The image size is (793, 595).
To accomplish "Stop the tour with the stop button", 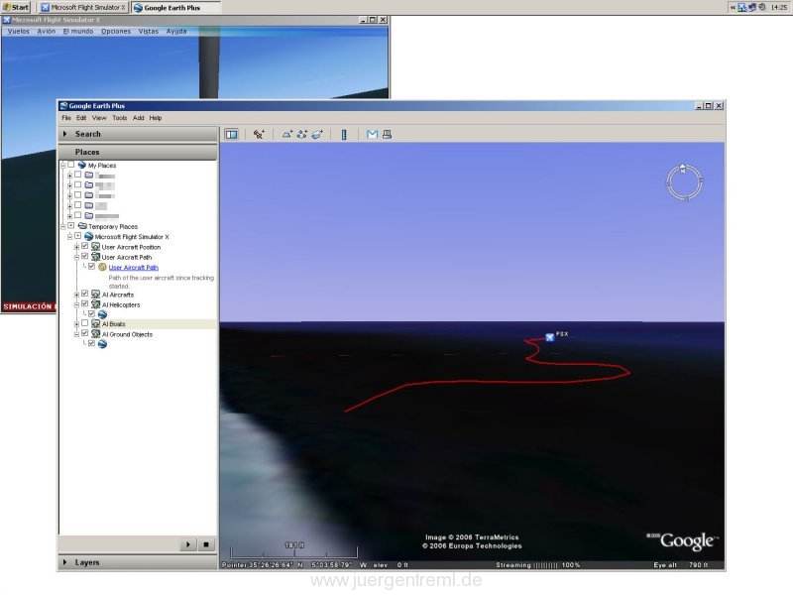I will pyautogui.click(x=206, y=544).
